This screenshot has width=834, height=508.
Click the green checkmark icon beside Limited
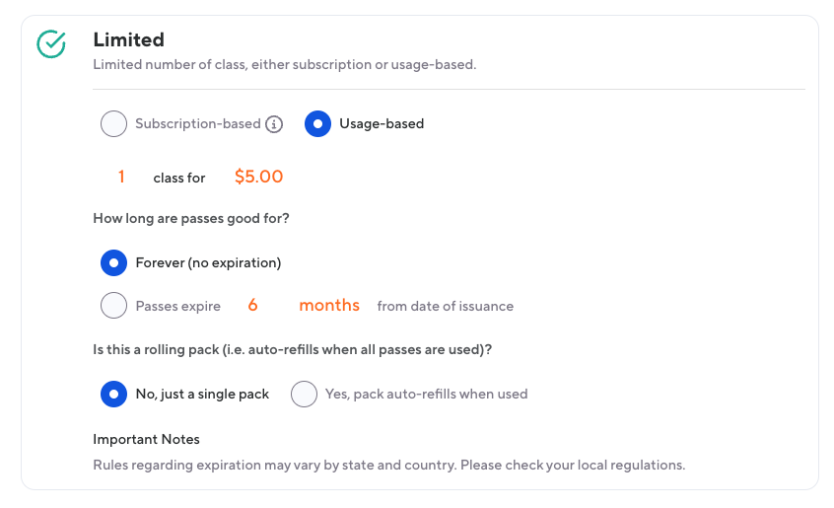(51, 44)
